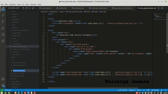This screenshot has height=94, width=168.
Task: Collapse the models folder
Action: click(15, 28)
